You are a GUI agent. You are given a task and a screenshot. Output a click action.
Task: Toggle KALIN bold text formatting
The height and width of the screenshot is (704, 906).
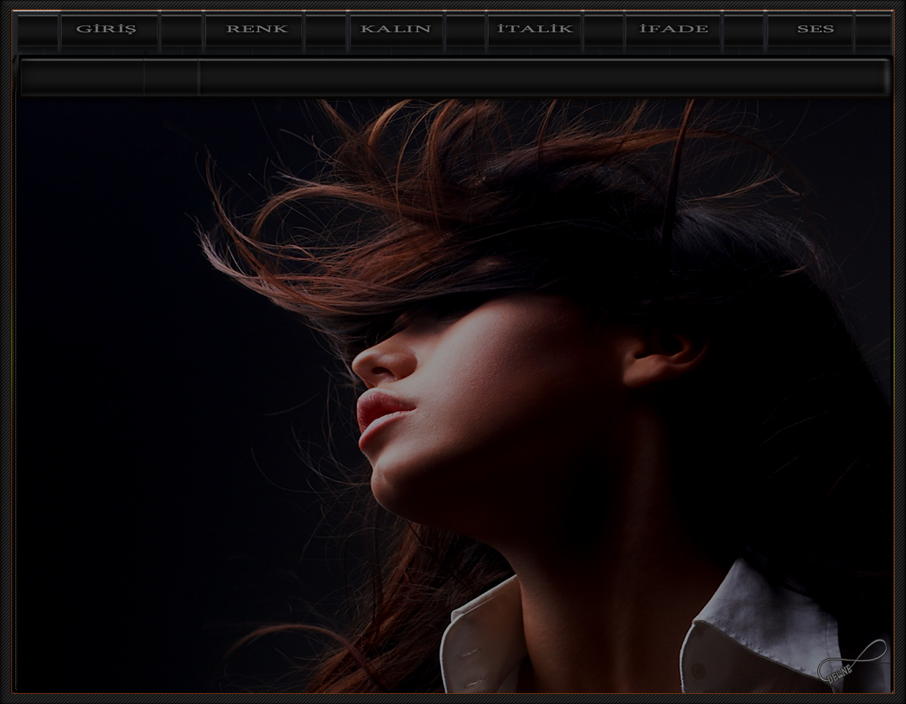pos(396,30)
